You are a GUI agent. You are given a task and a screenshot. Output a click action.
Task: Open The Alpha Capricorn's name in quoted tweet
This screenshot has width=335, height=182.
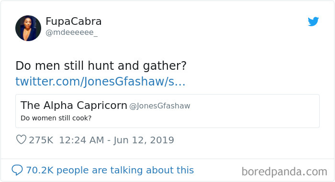tap(74, 105)
